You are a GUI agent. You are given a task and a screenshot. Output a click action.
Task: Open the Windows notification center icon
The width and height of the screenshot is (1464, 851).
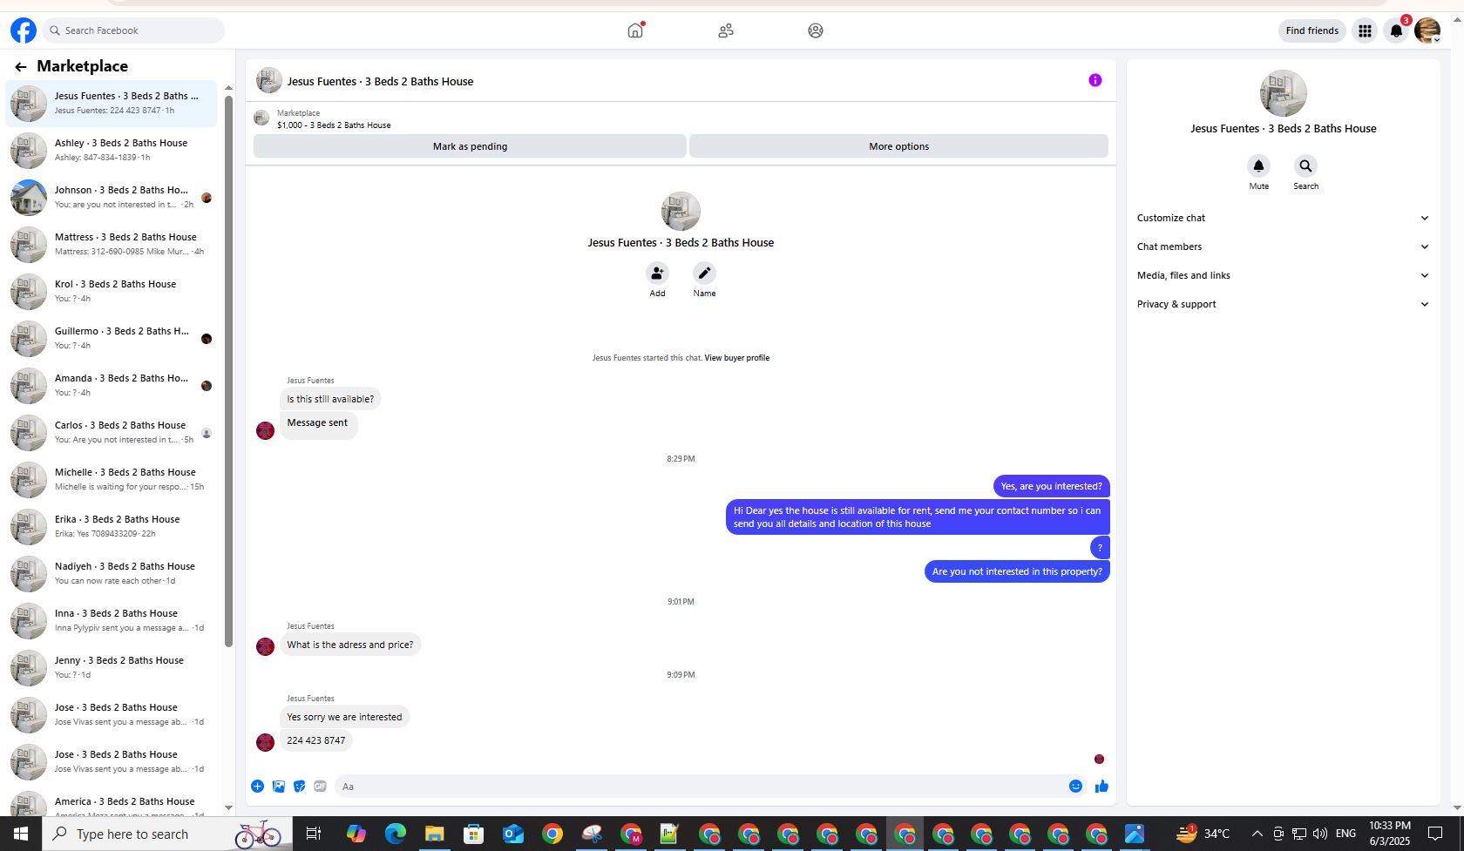[x=1435, y=834]
